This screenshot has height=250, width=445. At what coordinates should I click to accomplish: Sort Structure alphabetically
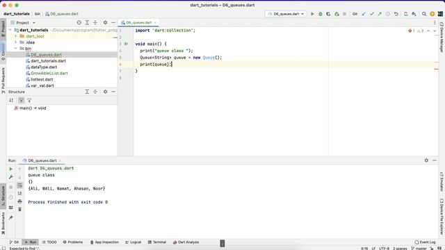click(11, 100)
